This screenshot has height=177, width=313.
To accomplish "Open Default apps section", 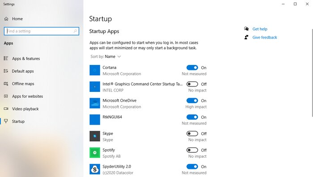I will point(23,71).
